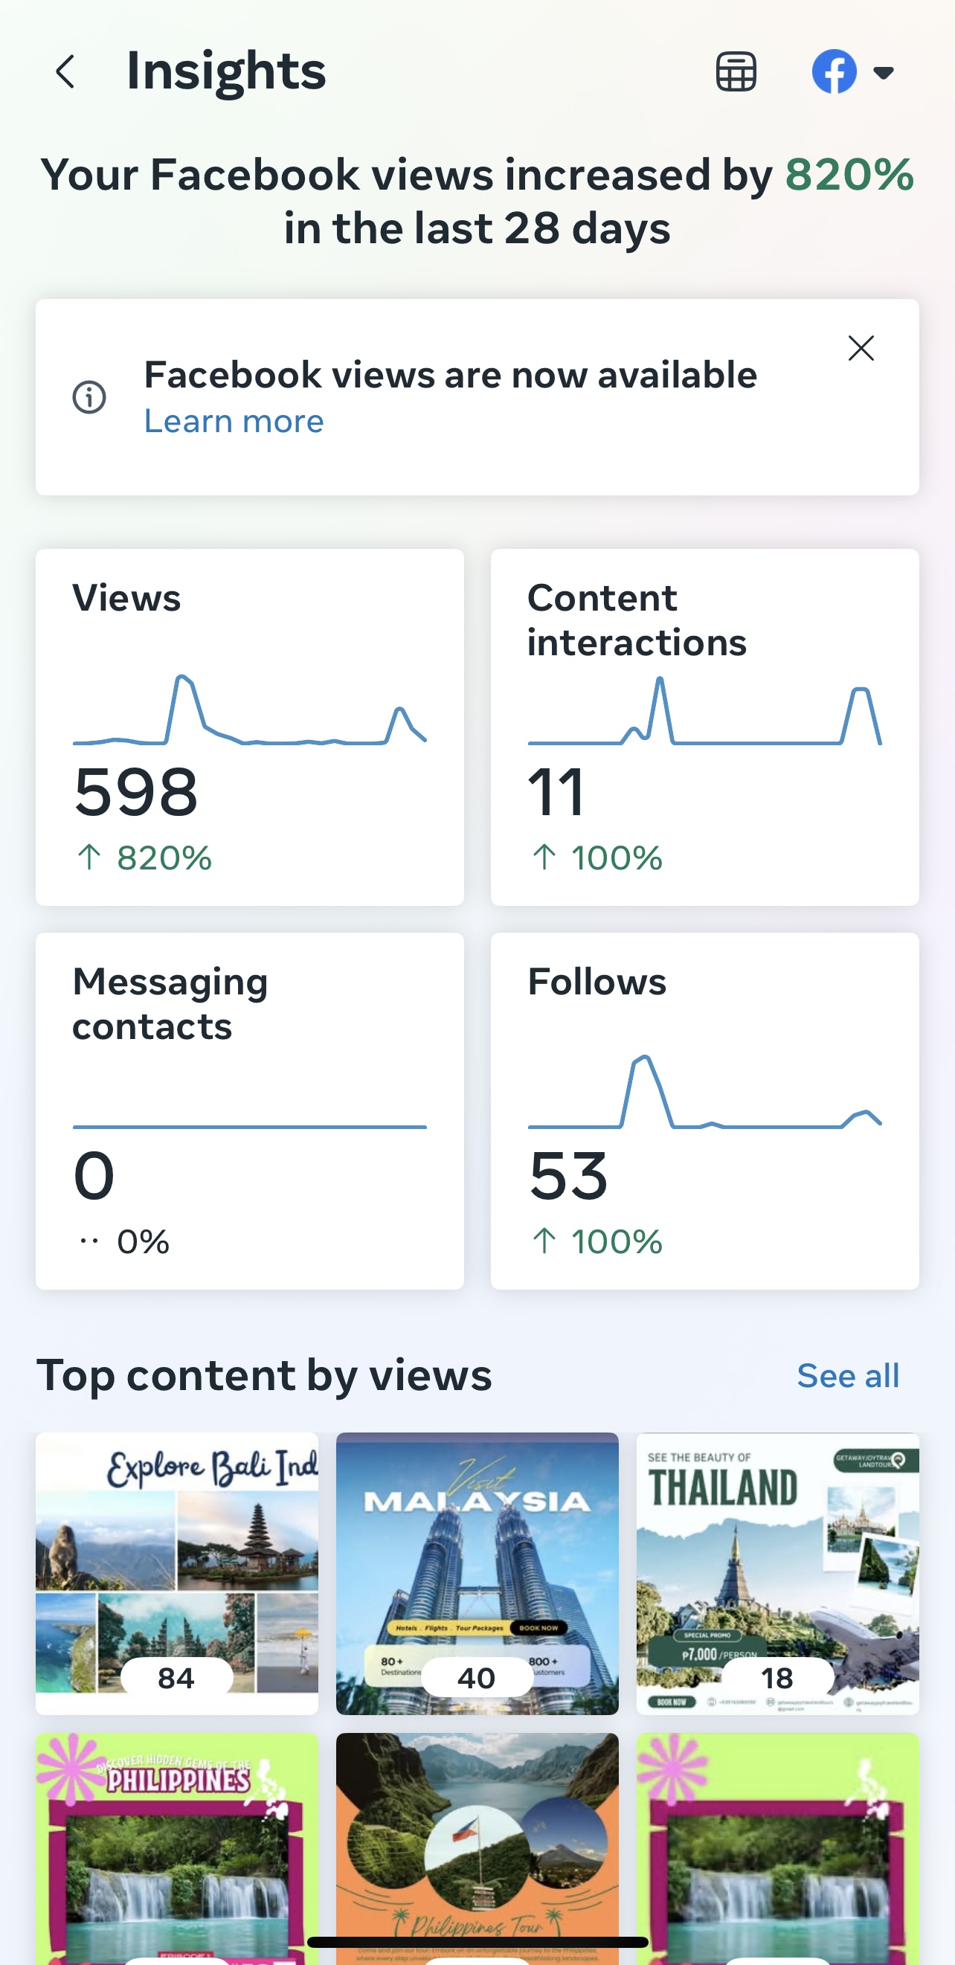
Task: Tap the Views sparkline chart
Action: click(249, 711)
